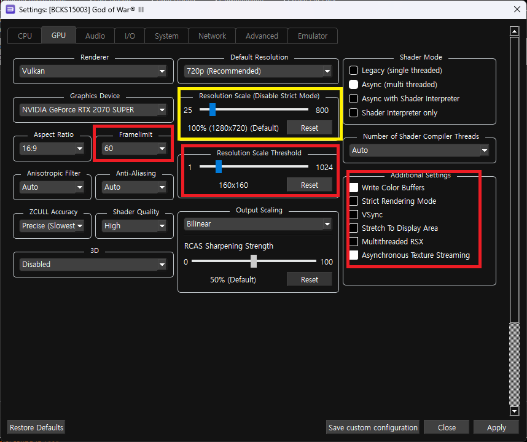Open the Renderer dropdown showing Vulkan
This screenshot has width=527, height=442.
[93, 71]
